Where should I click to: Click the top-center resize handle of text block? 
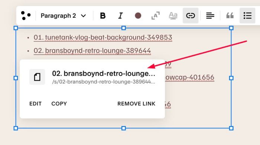(124, 28)
